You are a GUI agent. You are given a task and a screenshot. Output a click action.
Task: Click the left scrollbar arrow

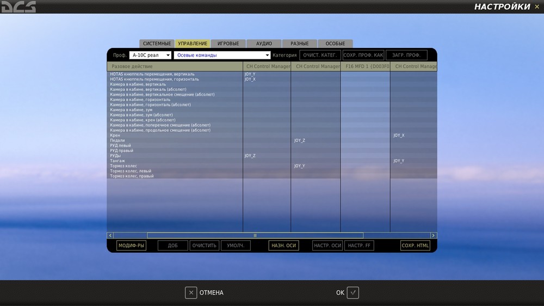[110, 235]
